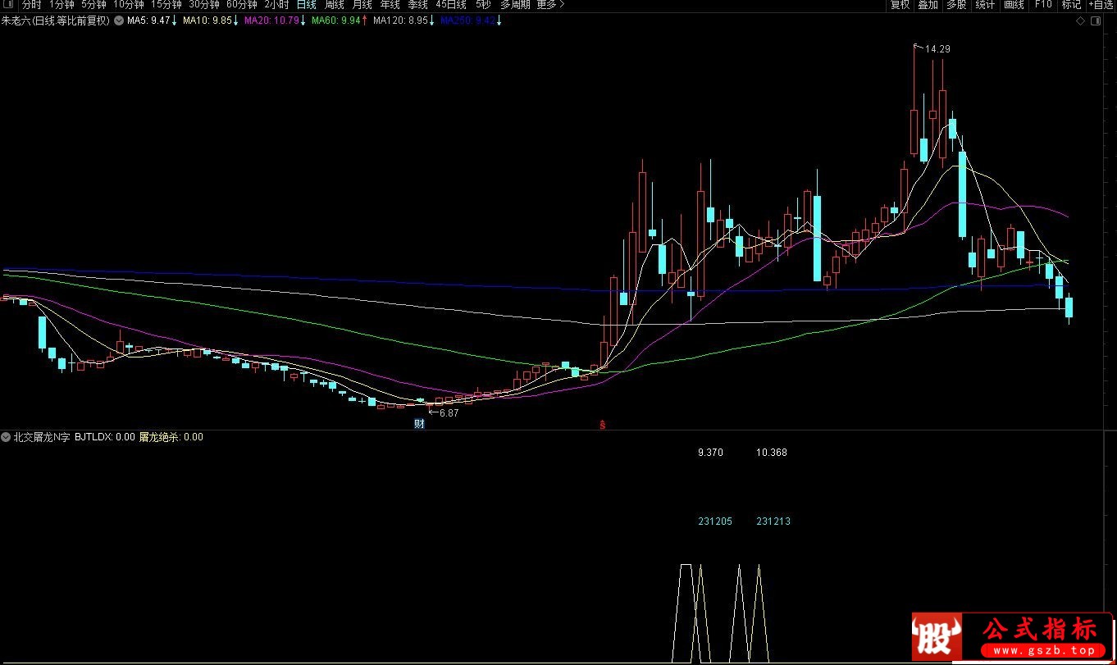
Task: Select the 15分钟 period tab
Action: pos(166,5)
